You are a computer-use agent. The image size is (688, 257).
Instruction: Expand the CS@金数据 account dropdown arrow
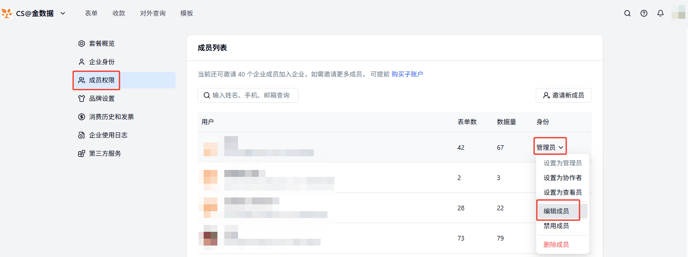[x=63, y=13]
